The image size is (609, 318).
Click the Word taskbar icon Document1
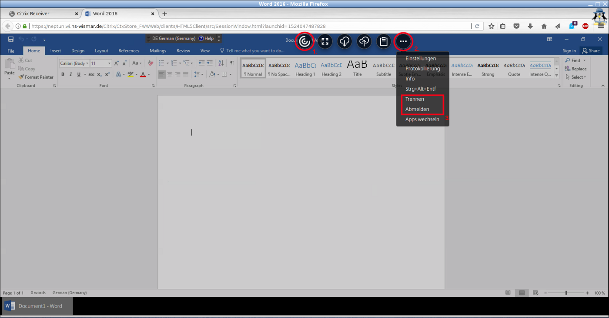[37, 306]
